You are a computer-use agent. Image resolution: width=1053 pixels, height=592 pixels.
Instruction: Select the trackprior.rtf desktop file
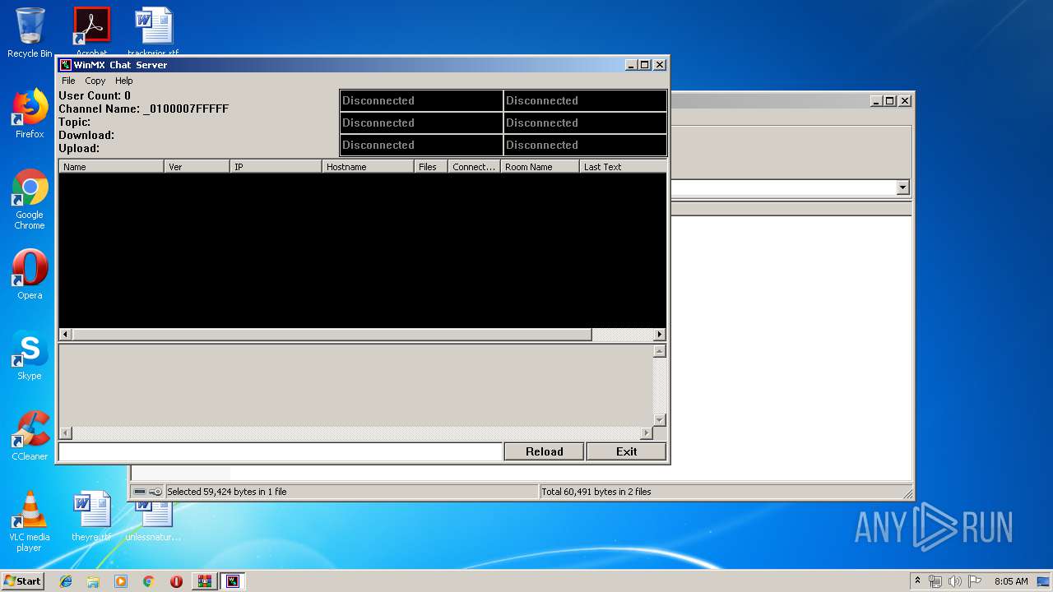coord(153,30)
